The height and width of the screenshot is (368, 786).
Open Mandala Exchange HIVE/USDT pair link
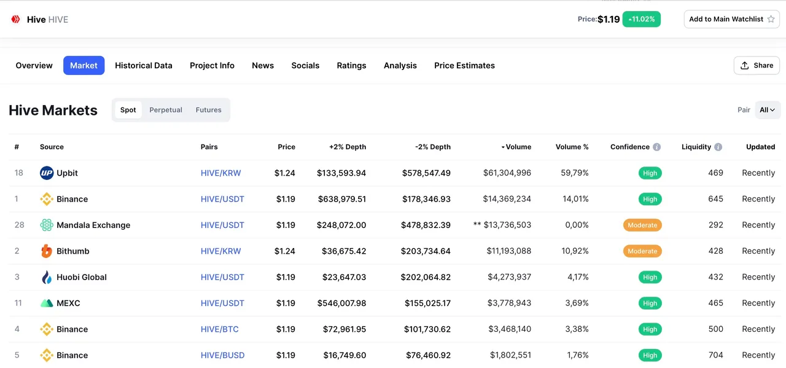[x=222, y=225]
